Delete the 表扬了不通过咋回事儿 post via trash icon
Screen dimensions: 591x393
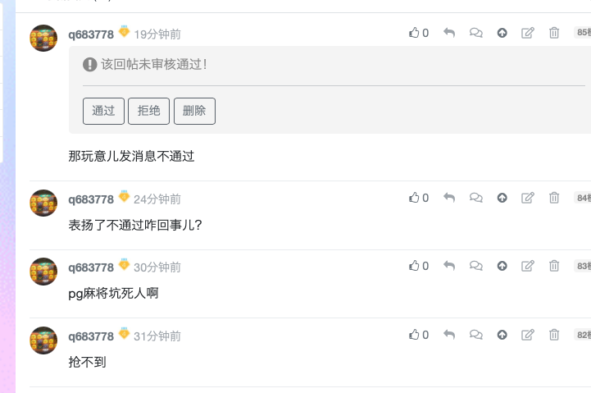(x=554, y=198)
